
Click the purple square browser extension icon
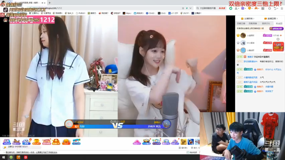click(x=243, y=8)
